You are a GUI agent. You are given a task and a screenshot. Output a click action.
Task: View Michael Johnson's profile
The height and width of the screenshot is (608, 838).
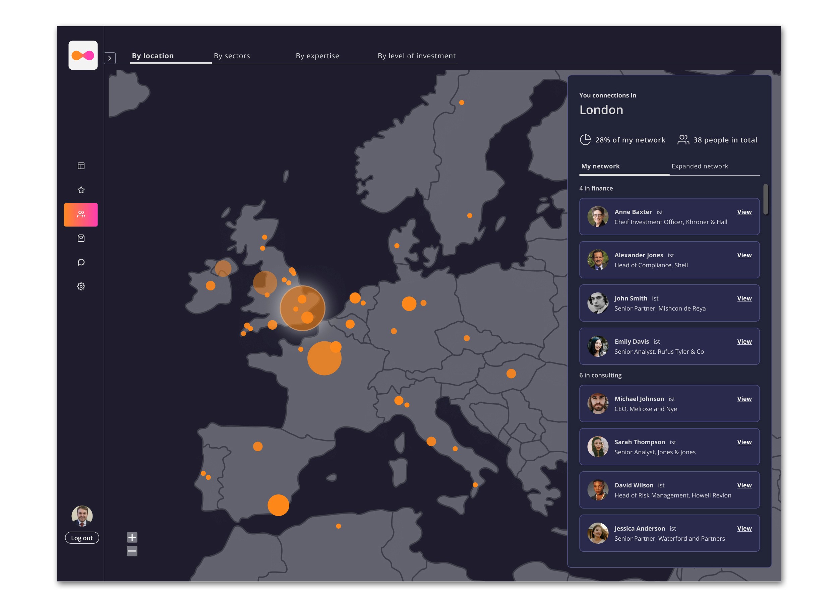click(744, 399)
